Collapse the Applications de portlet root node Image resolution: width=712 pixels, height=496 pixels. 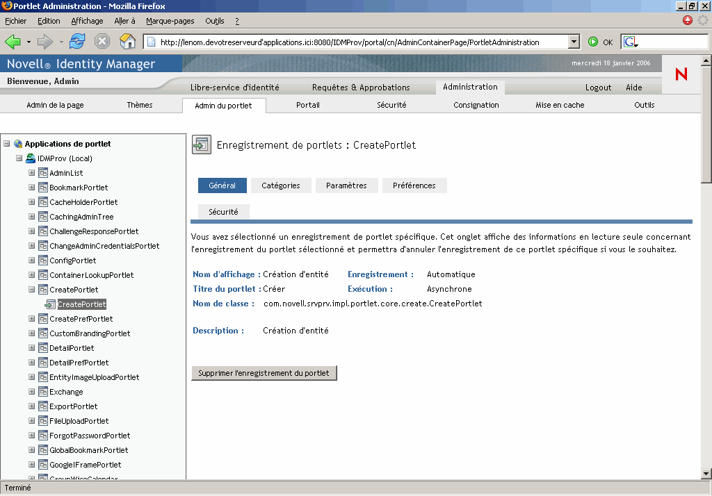click(7, 143)
